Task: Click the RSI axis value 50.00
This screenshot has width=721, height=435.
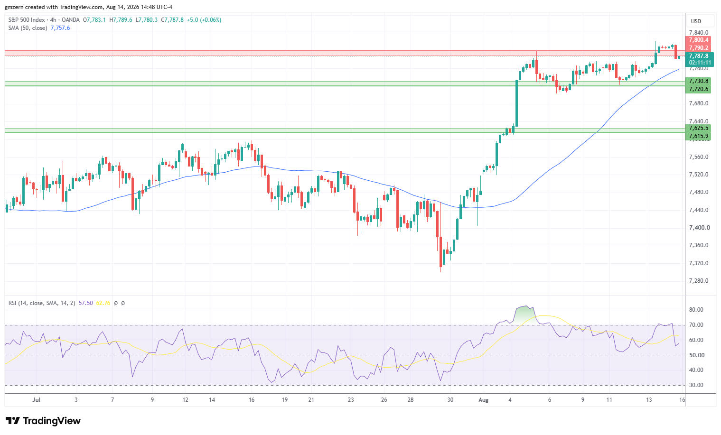Action: coord(696,355)
